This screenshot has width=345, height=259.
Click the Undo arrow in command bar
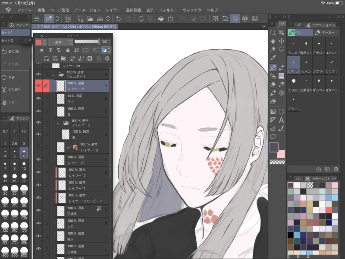[x=118, y=19]
